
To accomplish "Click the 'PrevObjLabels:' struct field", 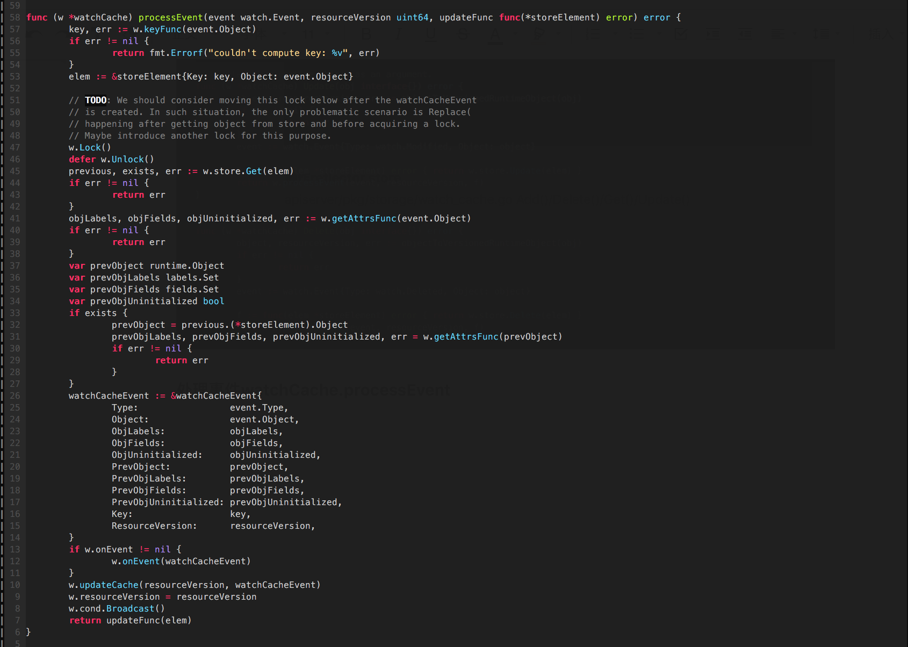I will tap(149, 479).
